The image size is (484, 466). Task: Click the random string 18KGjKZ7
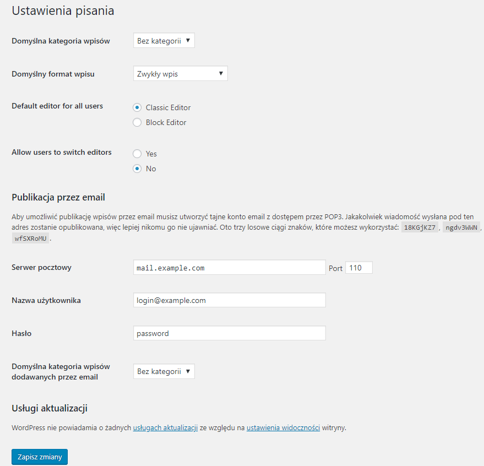(x=420, y=227)
